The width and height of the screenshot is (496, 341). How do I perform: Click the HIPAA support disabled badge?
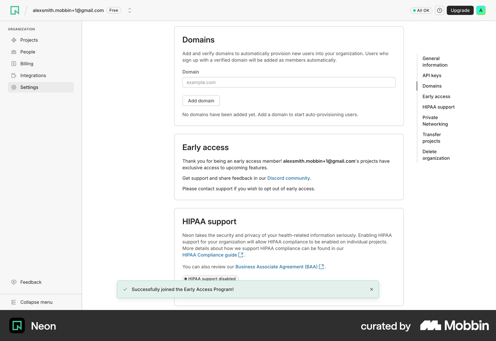coord(210,278)
